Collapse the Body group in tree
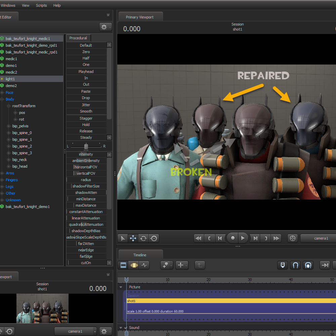 coord(2,99)
